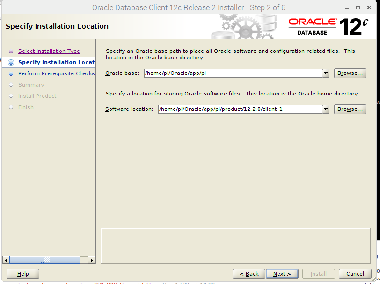Click inside the Software location path field
The width and height of the screenshot is (380, 284).
240,109
